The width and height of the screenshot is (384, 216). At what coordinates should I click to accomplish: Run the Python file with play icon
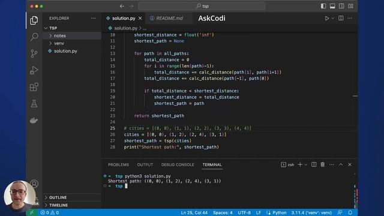point(327,18)
